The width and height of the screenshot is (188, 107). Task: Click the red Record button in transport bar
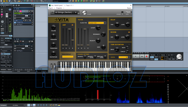pyautogui.click(x=147, y=57)
